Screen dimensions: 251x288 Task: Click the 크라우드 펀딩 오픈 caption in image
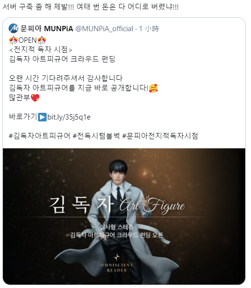tap(117, 235)
